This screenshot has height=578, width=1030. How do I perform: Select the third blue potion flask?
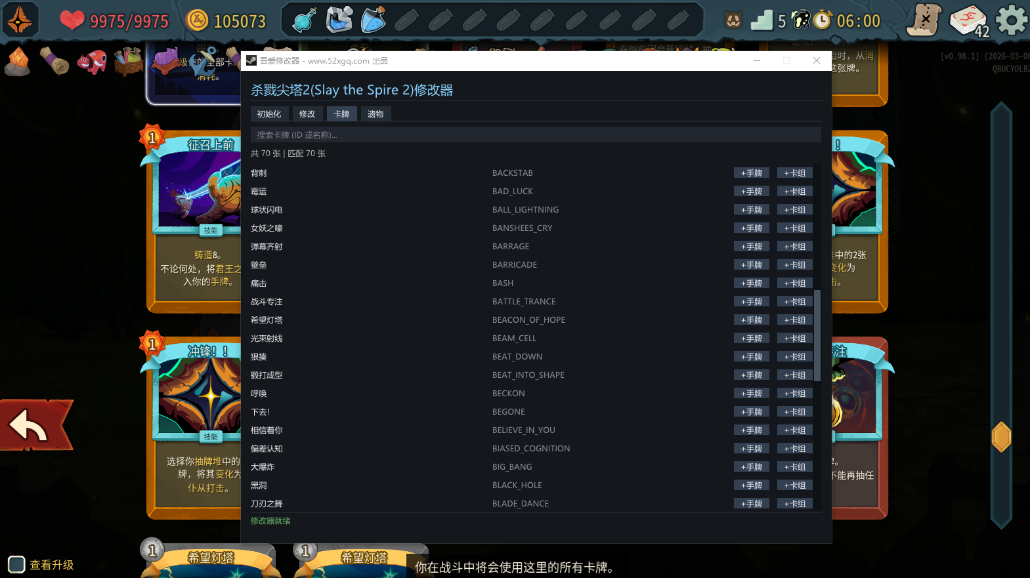[373, 20]
